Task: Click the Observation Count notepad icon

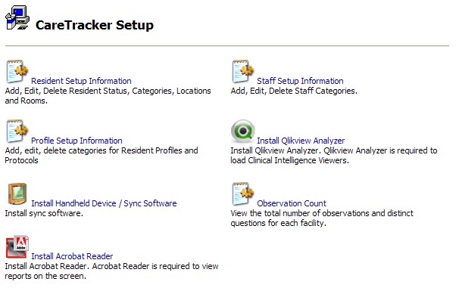Action: tap(242, 194)
